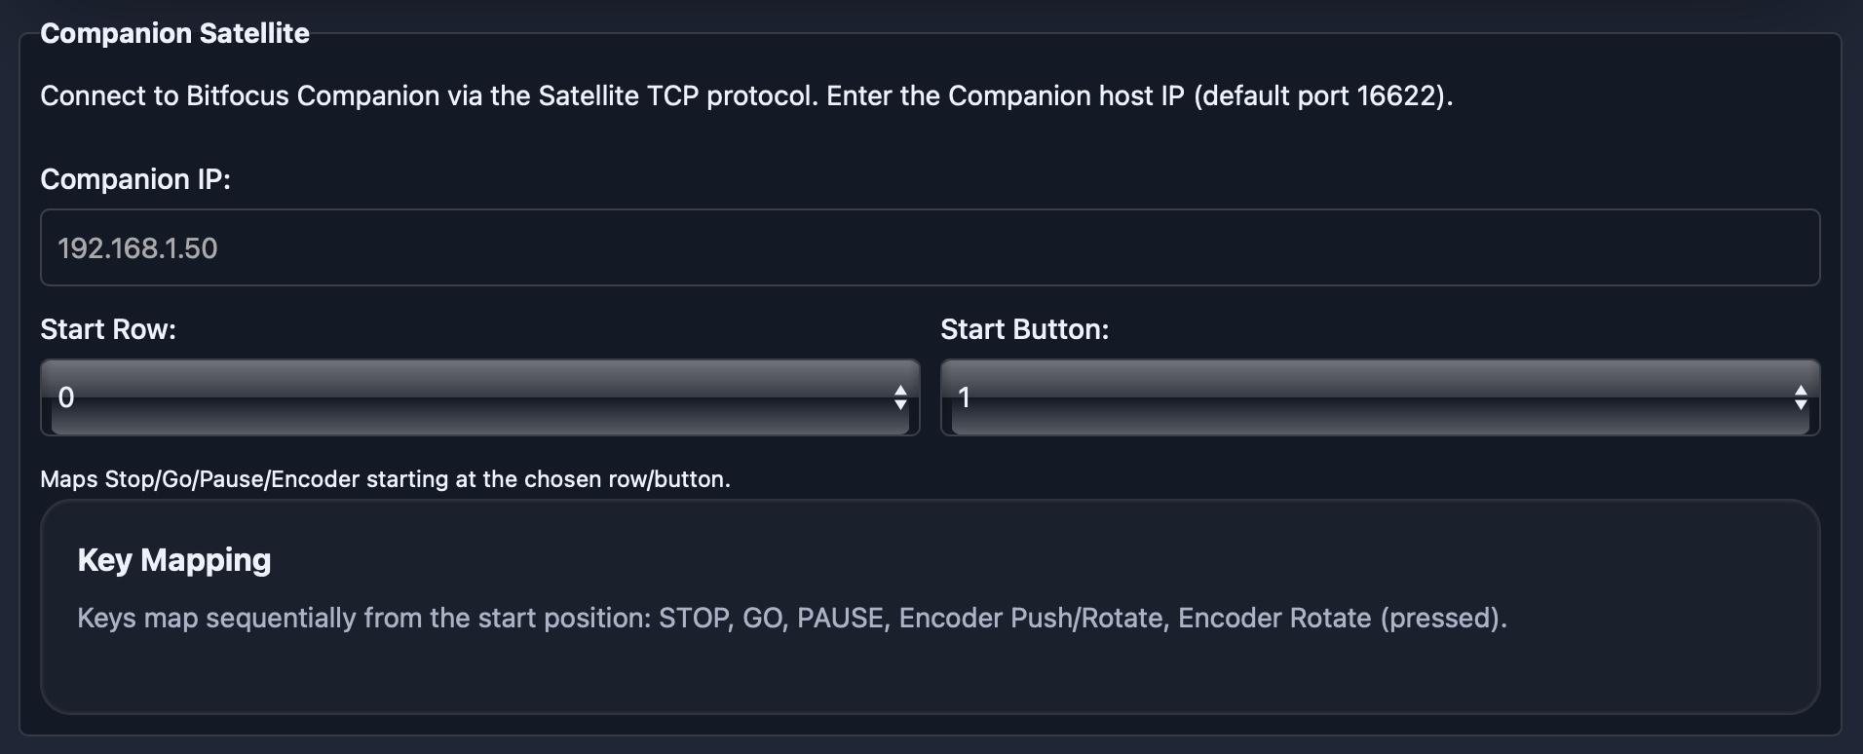Image resolution: width=1863 pixels, height=754 pixels.
Task: Click the "Start Row:" label
Action: (x=108, y=329)
